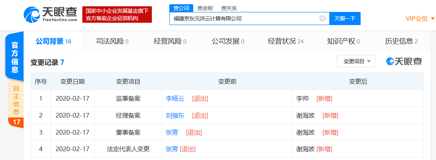Open 刘强东 person link
The image size is (436, 160).
click(175, 115)
